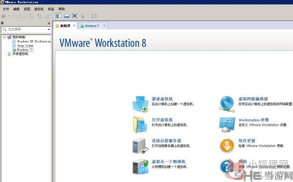Screen dimensions: 293x182
Task: Click the VM icon on the Windows 7 tab
Action: tap(82, 26)
